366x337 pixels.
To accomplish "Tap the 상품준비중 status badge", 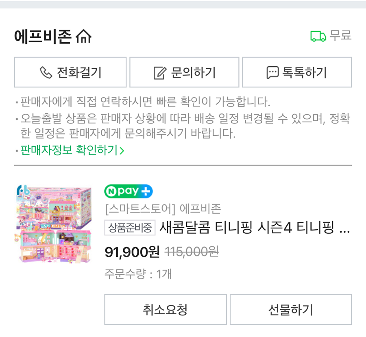I will pyautogui.click(x=130, y=228).
